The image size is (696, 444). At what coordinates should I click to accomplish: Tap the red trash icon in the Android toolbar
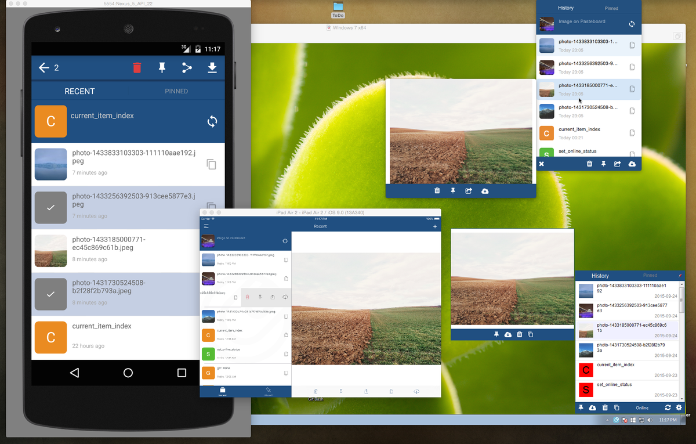tap(137, 68)
